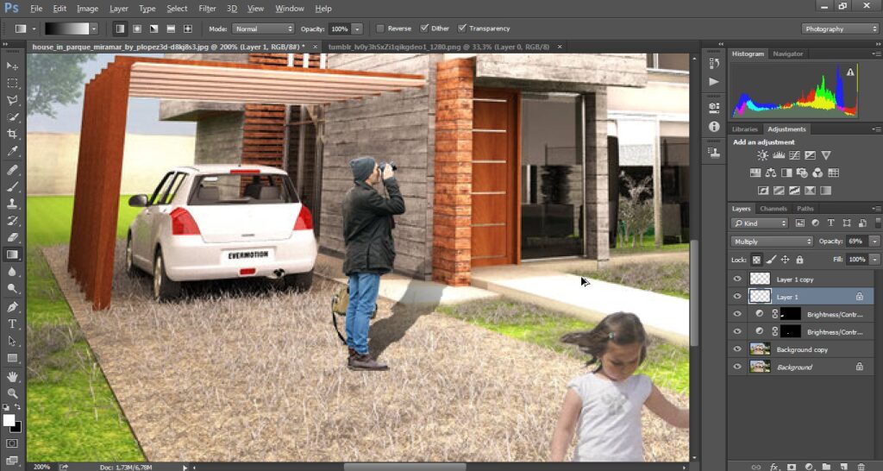Image resolution: width=883 pixels, height=471 pixels.
Task: Switch to the Channels tab
Action: [773, 209]
